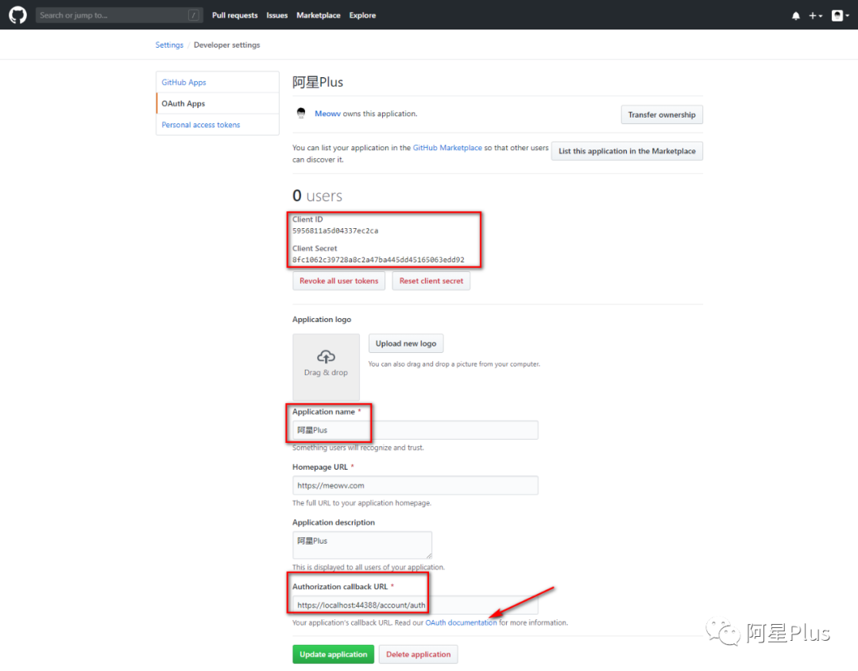Click the slash shortcut hint in search box
This screenshot has width=858, height=671.
click(193, 15)
